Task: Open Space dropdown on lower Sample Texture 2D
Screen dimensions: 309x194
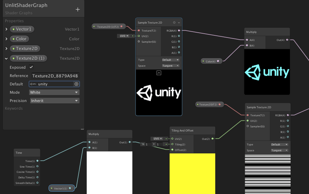Action: point(279,151)
